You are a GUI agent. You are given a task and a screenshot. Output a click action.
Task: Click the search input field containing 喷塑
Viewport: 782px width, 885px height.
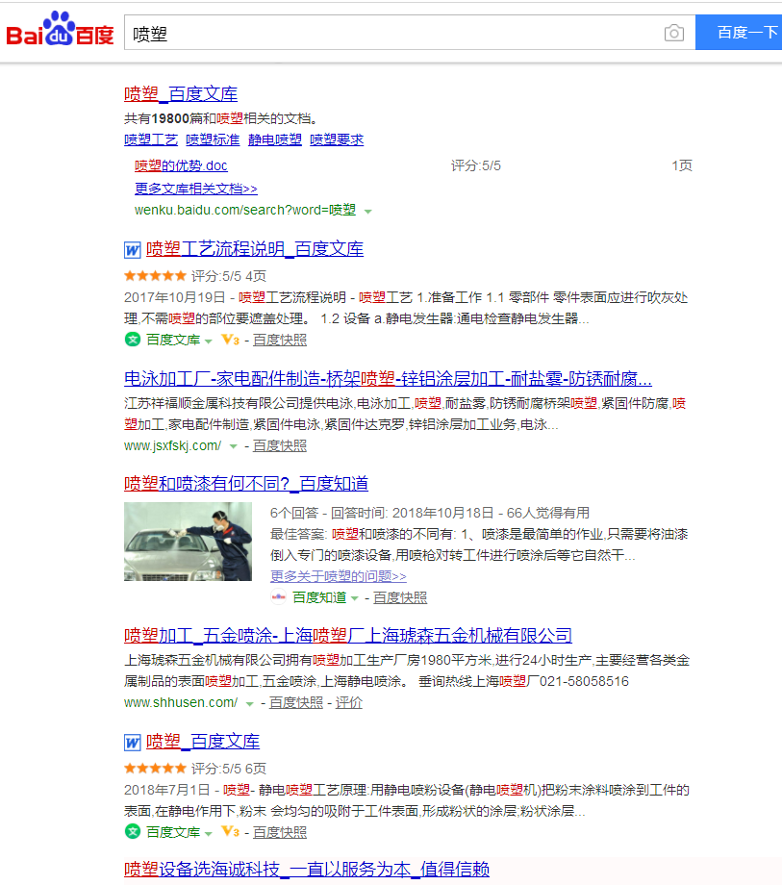(x=410, y=33)
